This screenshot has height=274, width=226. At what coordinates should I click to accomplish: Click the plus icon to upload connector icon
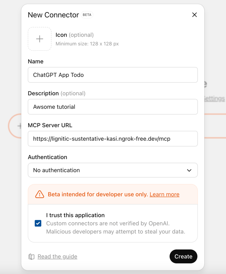click(x=40, y=39)
